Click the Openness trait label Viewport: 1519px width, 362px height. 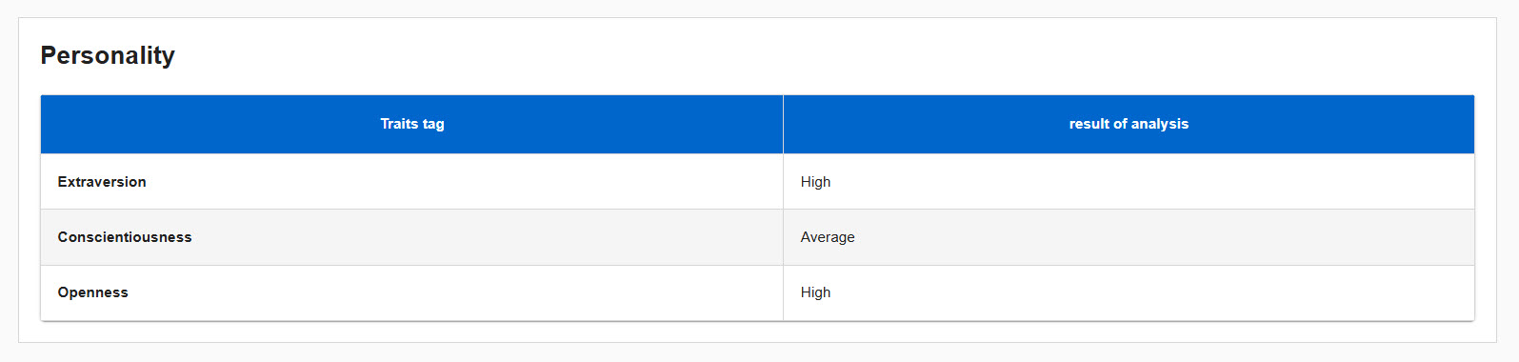(x=92, y=292)
